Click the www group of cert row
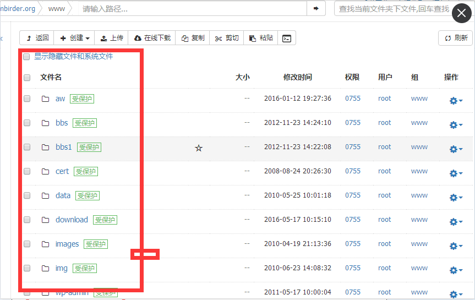Screen dimensions: 475x300 pyautogui.click(x=419, y=171)
